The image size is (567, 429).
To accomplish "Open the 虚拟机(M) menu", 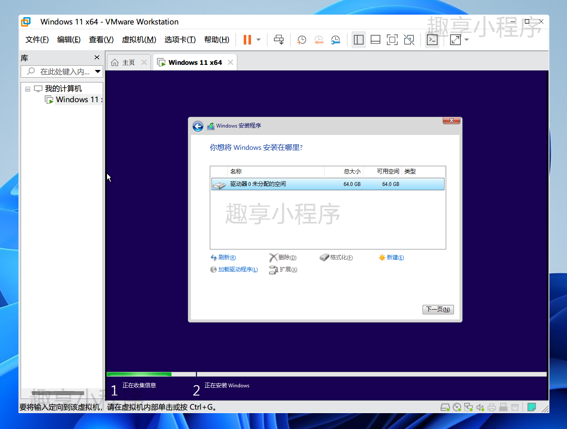I will [139, 40].
